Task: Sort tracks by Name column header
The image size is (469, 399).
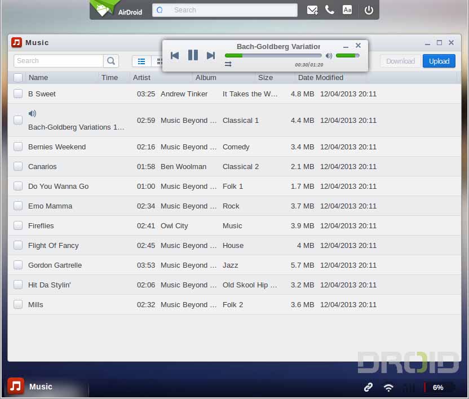Action: click(x=38, y=78)
